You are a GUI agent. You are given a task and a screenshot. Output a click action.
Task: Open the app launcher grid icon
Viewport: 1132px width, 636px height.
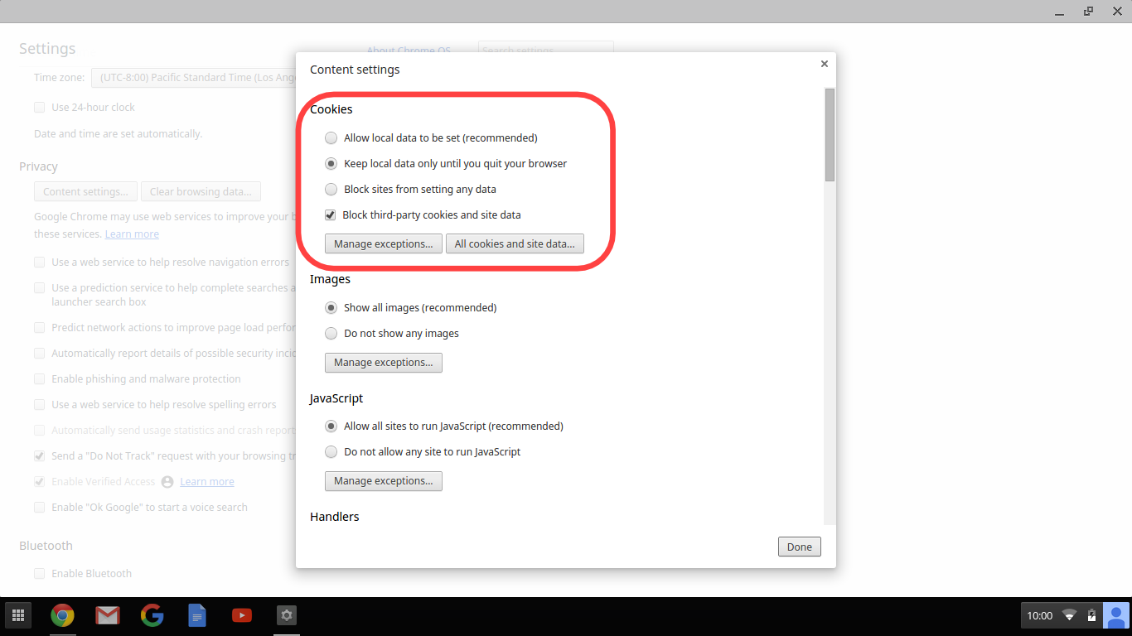17,615
